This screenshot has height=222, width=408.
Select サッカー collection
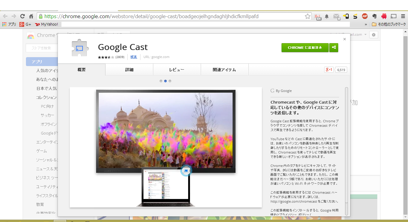(48, 115)
